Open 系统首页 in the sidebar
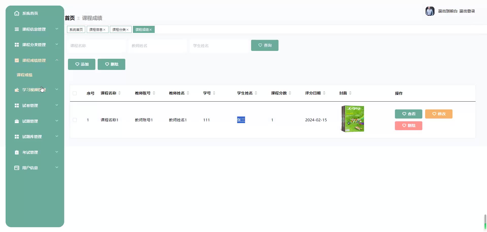Image resolution: width=487 pixels, height=232 pixels. pos(35,13)
